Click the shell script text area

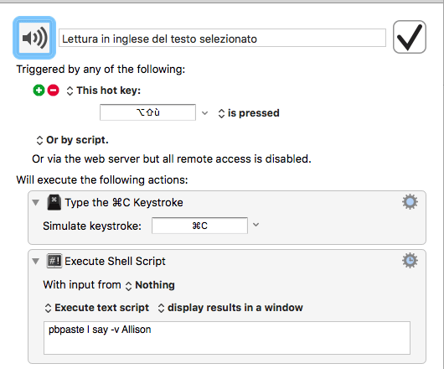[x=227, y=338]
